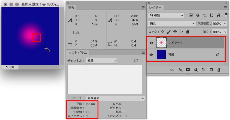Open the 情報 panel options menu
The width and height of the screenshot is (230, 120).
(x=143, y=7)
